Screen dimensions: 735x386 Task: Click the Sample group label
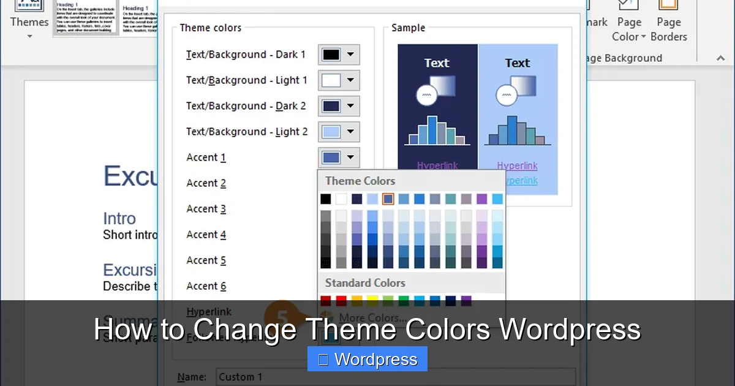coord(409,28)
